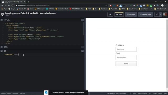
Task: Click the formSubmit.addEv code line in JS
Action: (x=12, y=55)
